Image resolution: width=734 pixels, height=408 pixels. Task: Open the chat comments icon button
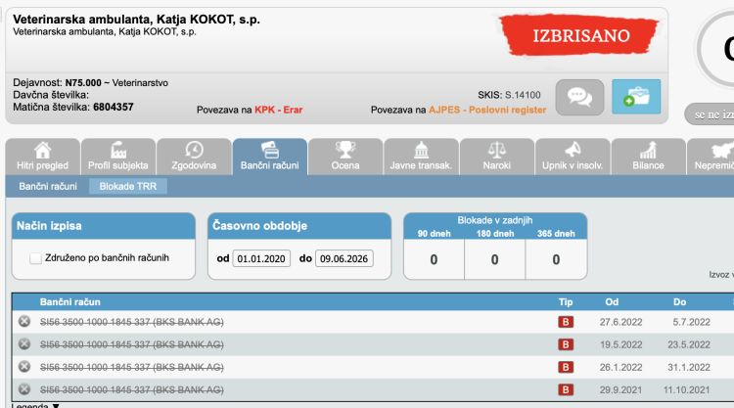[579, 97]
